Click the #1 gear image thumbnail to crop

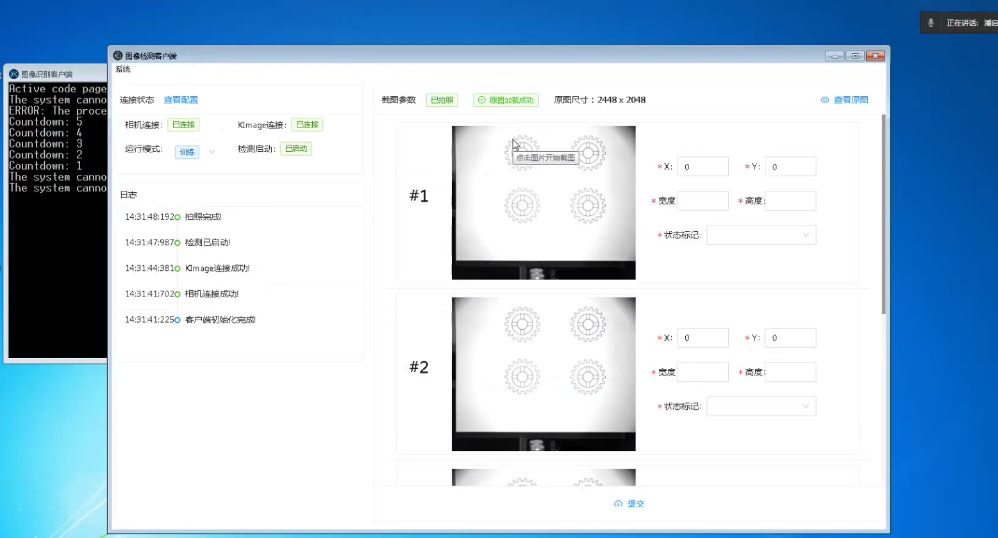[x=544, y=202]
